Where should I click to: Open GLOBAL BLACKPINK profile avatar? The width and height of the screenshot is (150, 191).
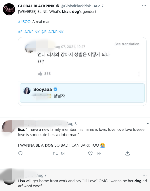tap(9, 10)
